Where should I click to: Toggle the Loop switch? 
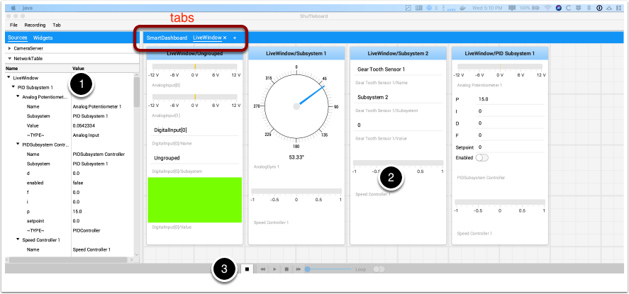(x=379, y=269)
